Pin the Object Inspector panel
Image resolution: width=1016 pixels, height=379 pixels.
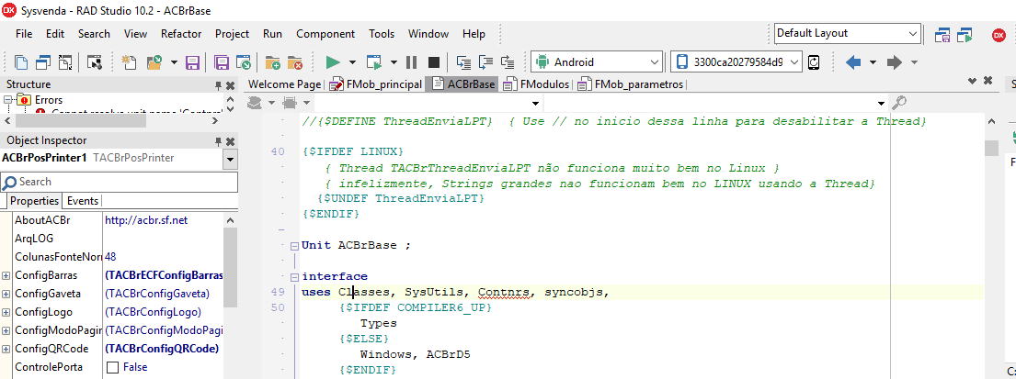[x=218, y=141]
